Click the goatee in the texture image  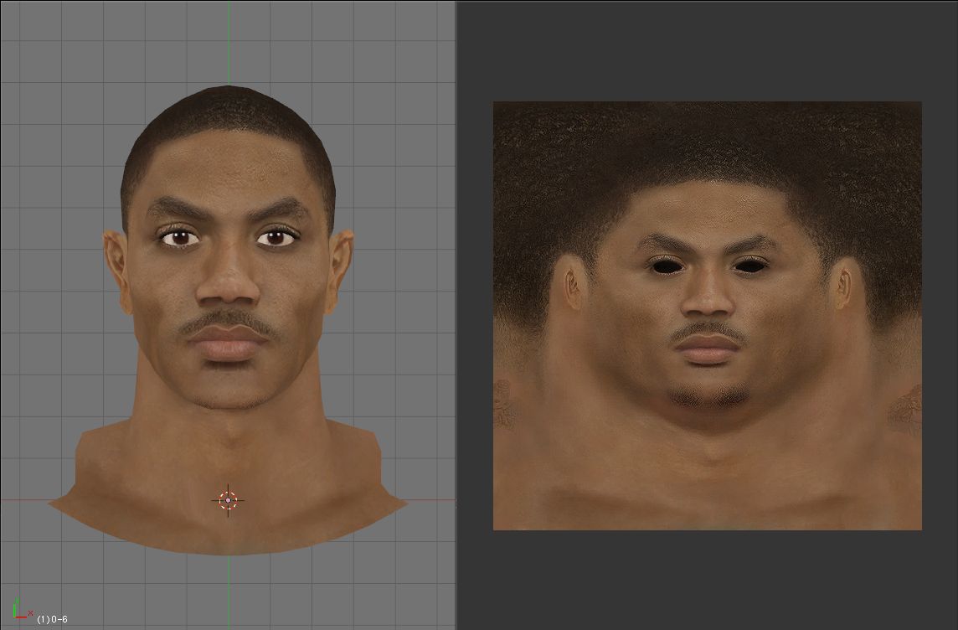708,394
